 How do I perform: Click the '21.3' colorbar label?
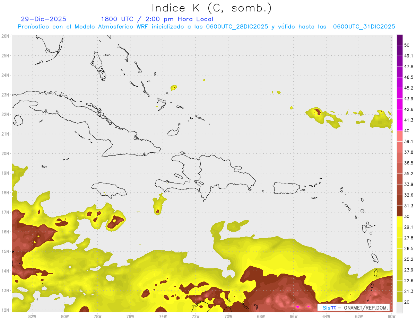[x=408, y=292]
